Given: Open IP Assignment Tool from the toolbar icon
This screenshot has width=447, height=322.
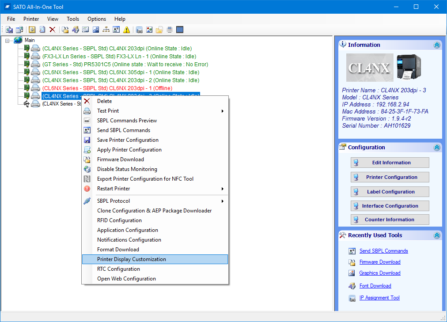Looking at the screenshot, I should pyautogui.click(x=139, y=30).
